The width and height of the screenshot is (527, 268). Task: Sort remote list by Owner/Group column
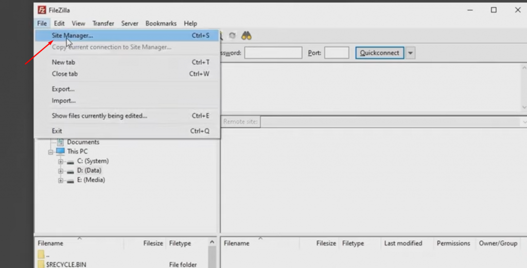pos(498,243)
